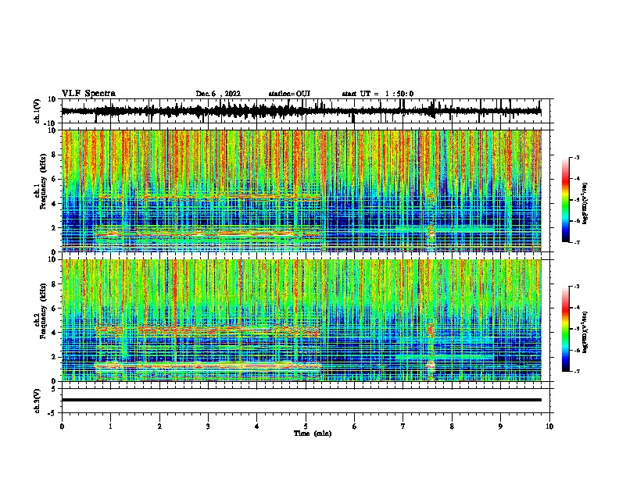Click the time axis tick label "7"
Image resolution: width=619 pixels, height=478 pixels.
[403, 426]
